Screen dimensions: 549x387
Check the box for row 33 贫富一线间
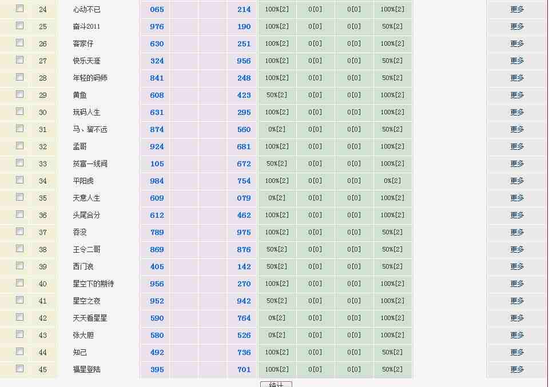click(x=20, y=163)
